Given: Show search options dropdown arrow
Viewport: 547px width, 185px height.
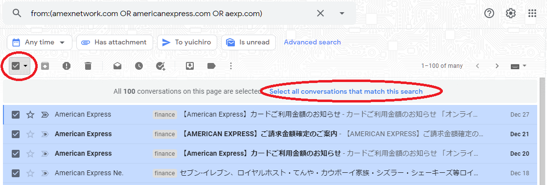Looking at the screenshot, I should [x=342, y=14].
